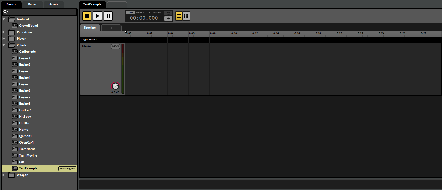Click the Horne event icon
This screenshot has height=190, width=442.
click(x=15, y=130)
